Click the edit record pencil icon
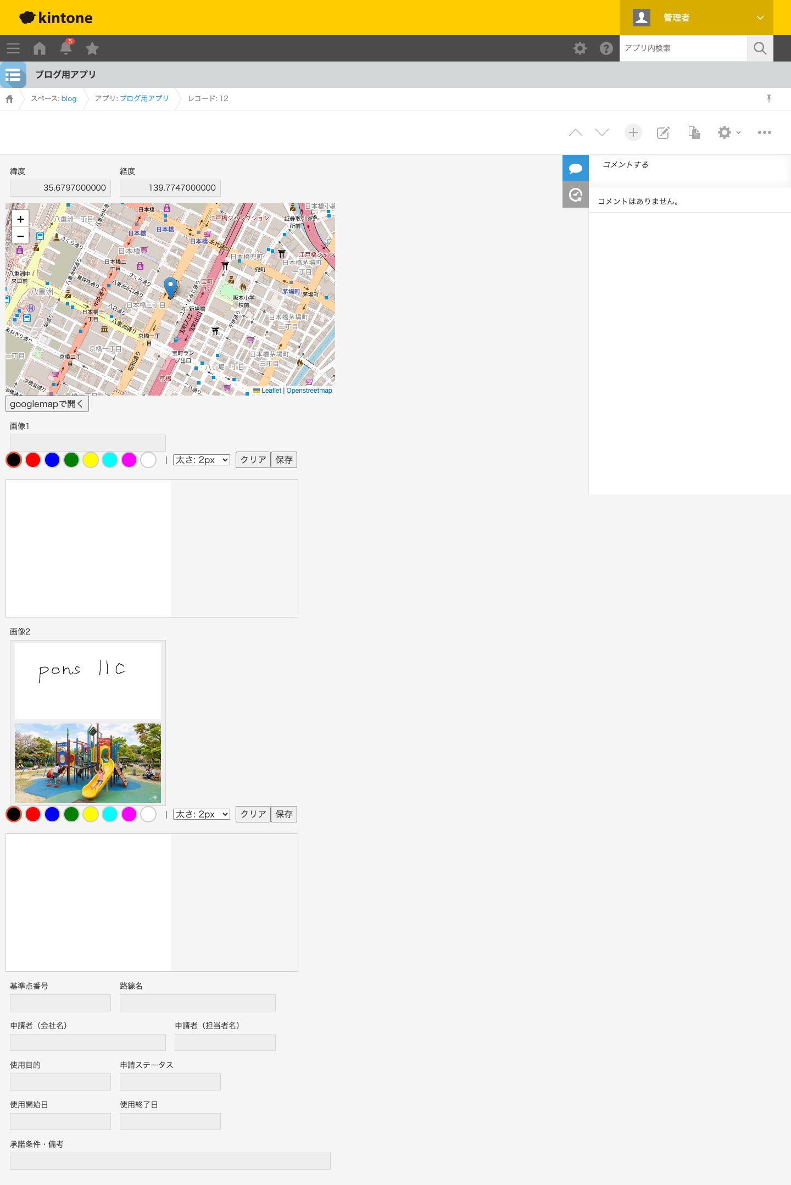The width and height of the screenshot is (791, 1185). pyautogui.click(x=663, y=132)
